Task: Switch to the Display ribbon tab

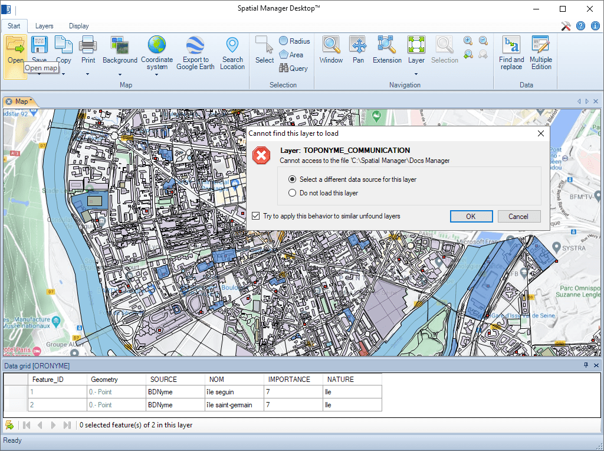Action: 78,26
